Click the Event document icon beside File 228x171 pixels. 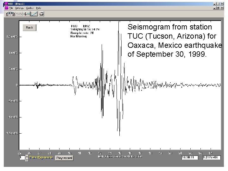click(6, 8)
